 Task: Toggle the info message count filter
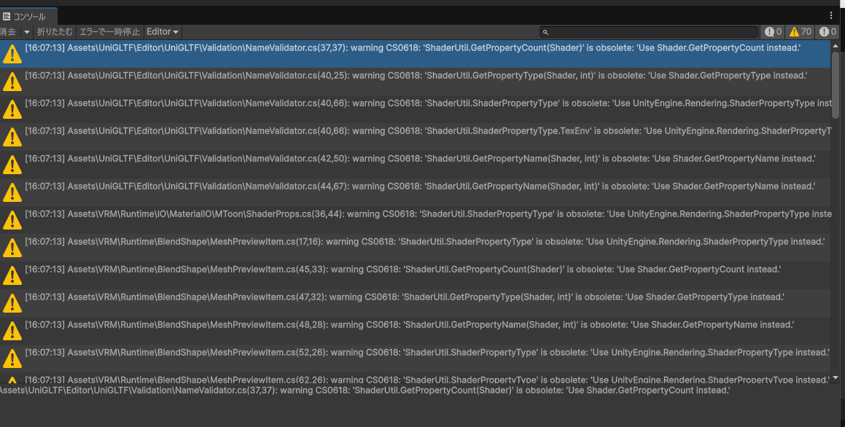coord(773,32)
